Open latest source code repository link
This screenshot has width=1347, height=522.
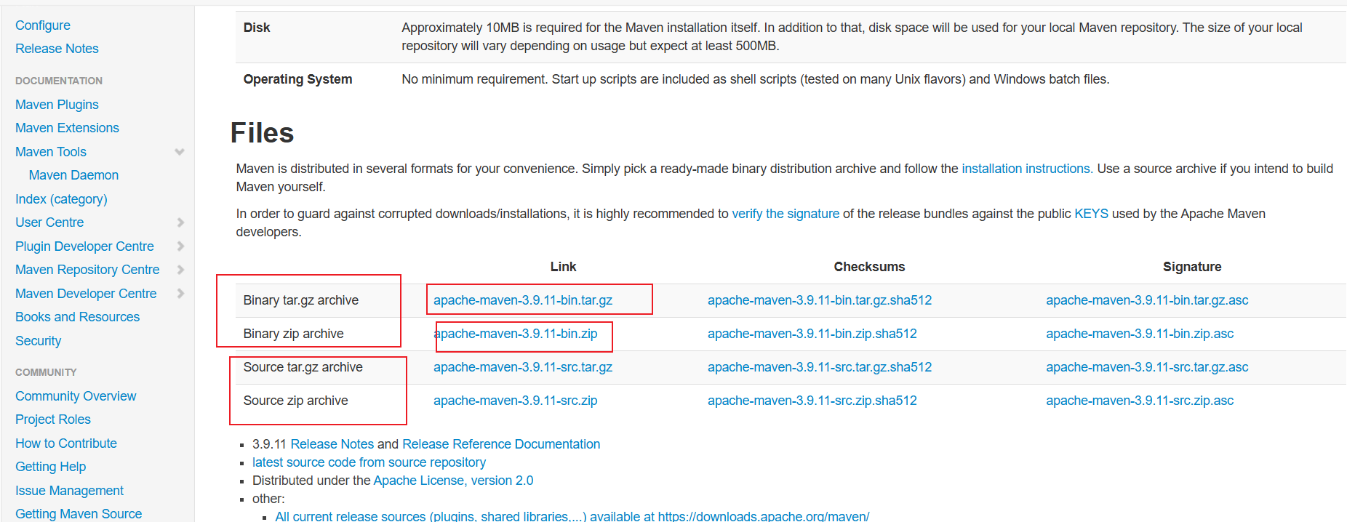369,462
